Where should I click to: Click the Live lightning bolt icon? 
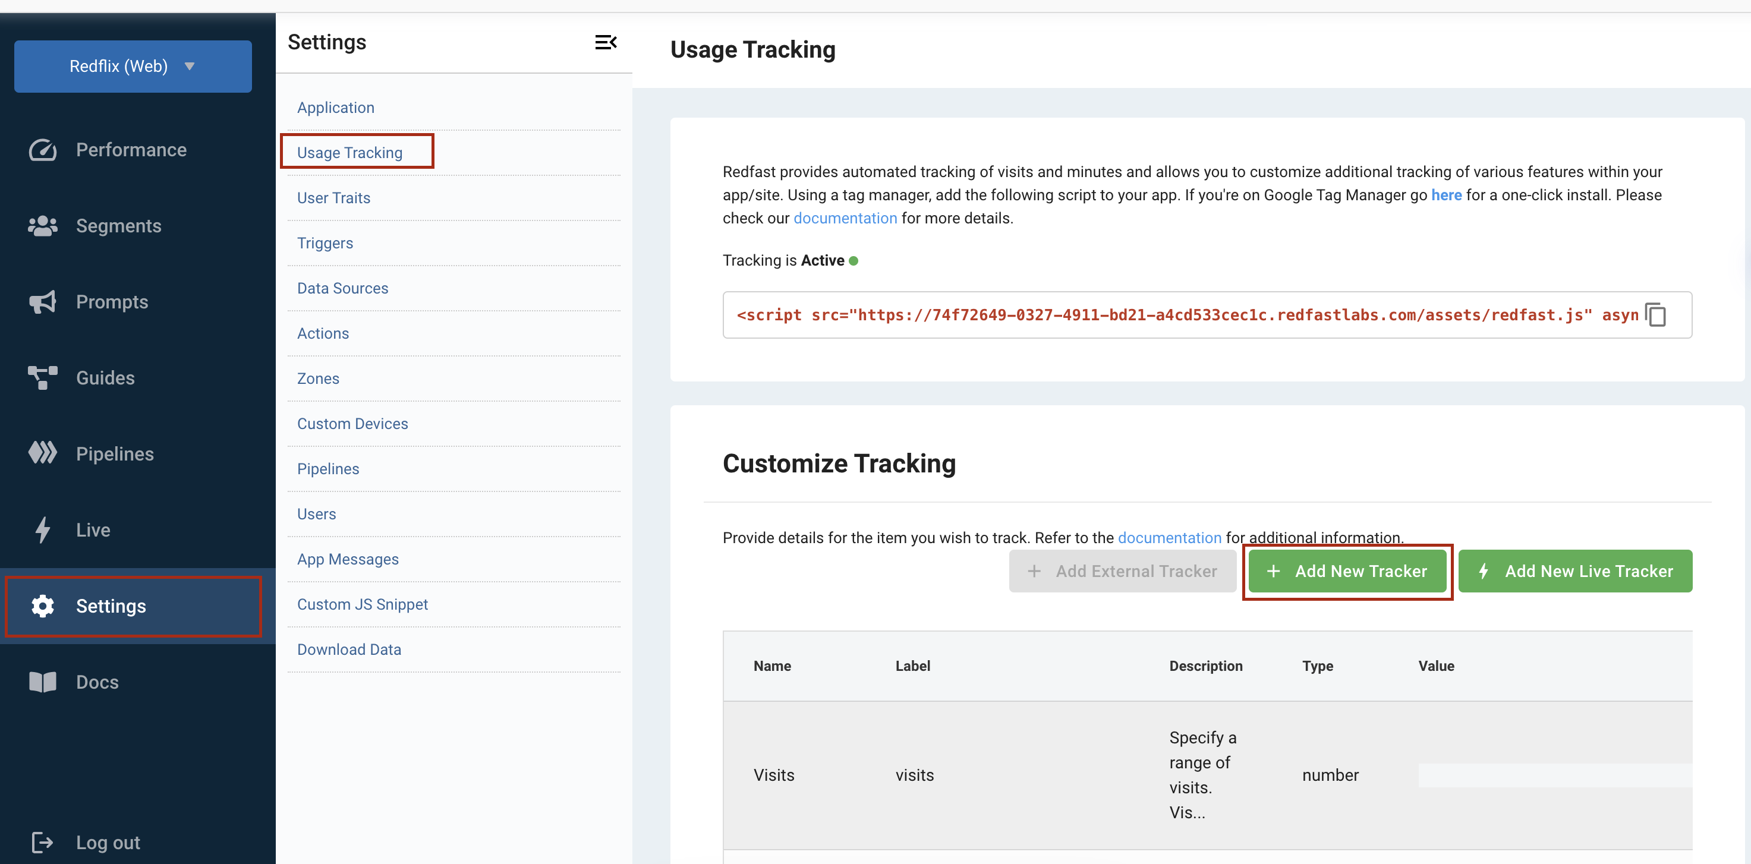click(42, 529)
